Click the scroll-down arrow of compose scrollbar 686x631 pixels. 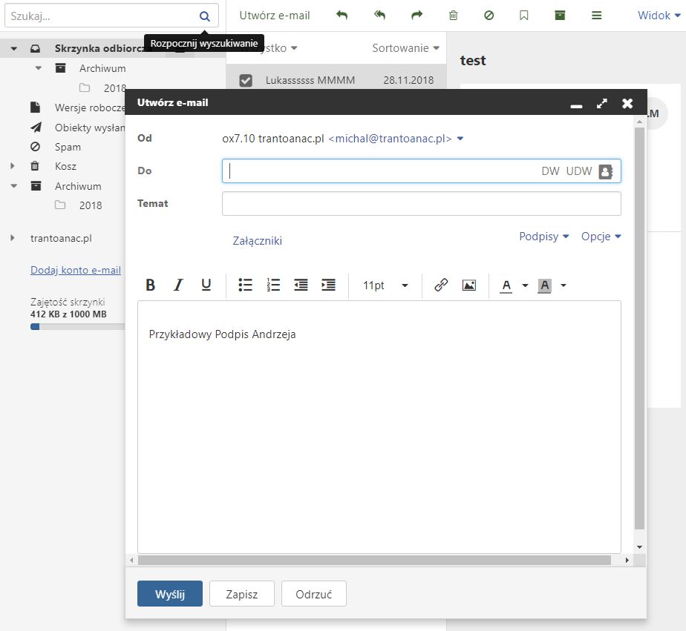coord(640,547)
